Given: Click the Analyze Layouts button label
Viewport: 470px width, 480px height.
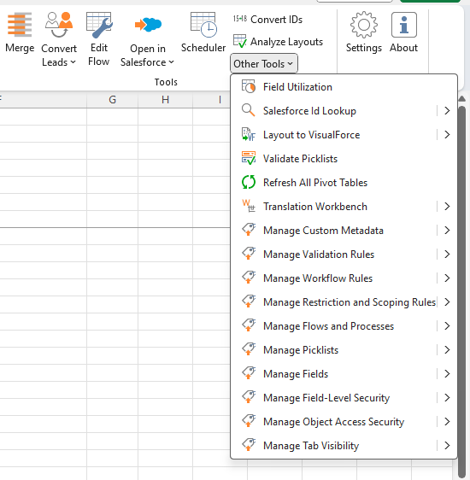Looking at the screenshot, I should click(x=286, y=42).
